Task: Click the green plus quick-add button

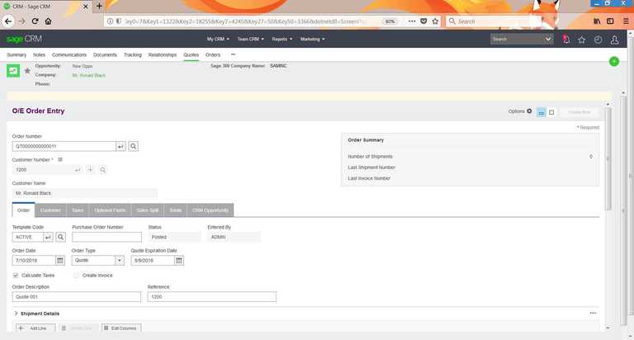Action: tap(614, 61)
